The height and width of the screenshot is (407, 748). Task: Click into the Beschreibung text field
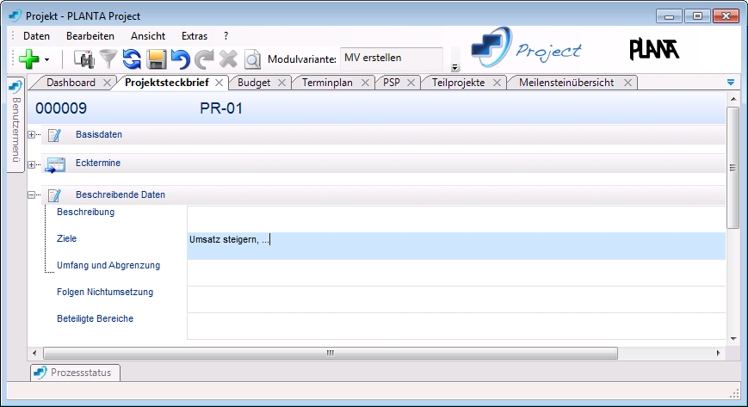point(456,219)
